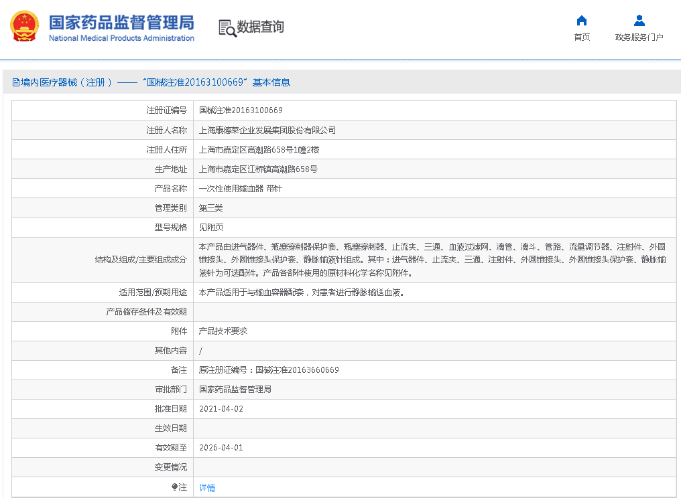Image resolution: width=681 pixels, height=498 pixels.
Task: Click the national emblem logo
Action: 25,26
